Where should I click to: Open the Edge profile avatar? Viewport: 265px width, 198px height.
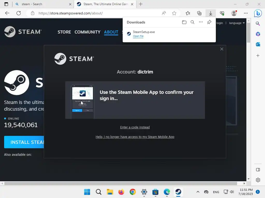pyautogui.click(x=234, y=13)
